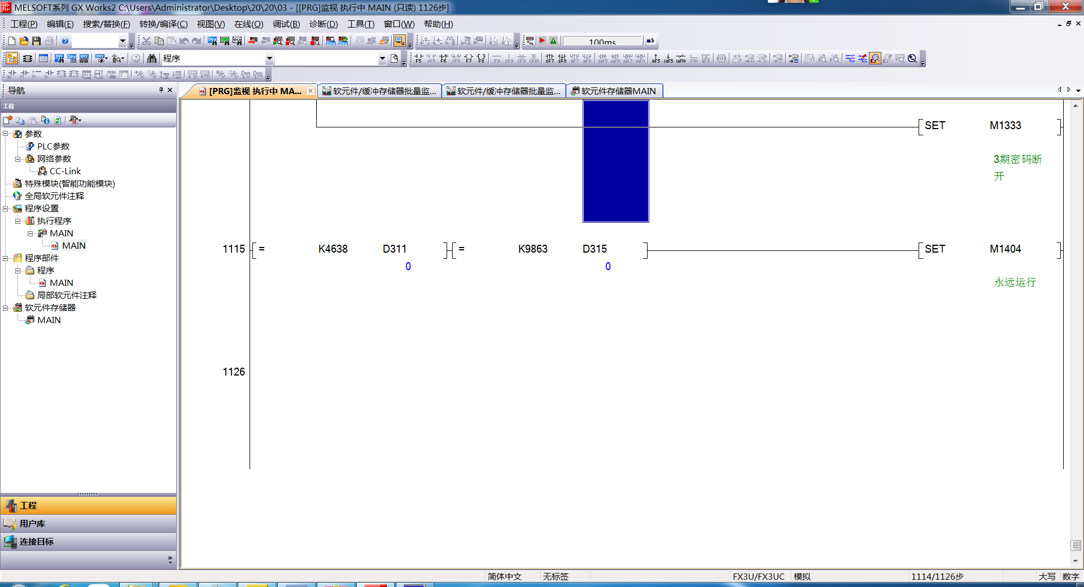Collapse the 参数 tree node
The height and width of the screenshot is (587, 1084).
tap(6, 134)
